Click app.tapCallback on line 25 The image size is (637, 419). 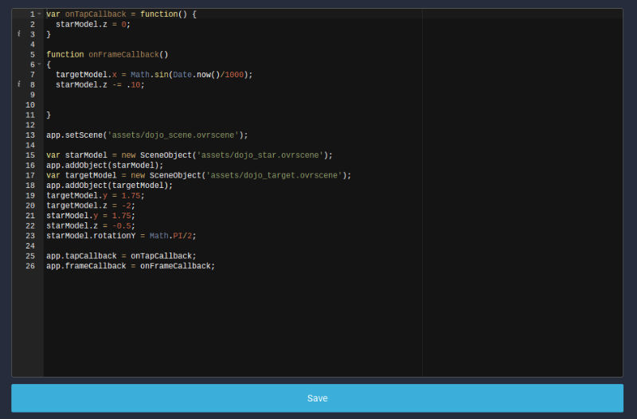coord(80,256)
